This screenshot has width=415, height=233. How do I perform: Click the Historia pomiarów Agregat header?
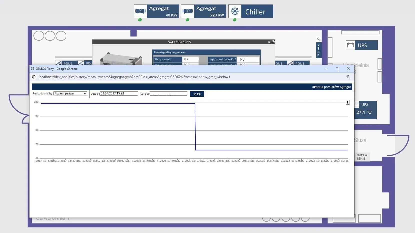tap(331, 87)
